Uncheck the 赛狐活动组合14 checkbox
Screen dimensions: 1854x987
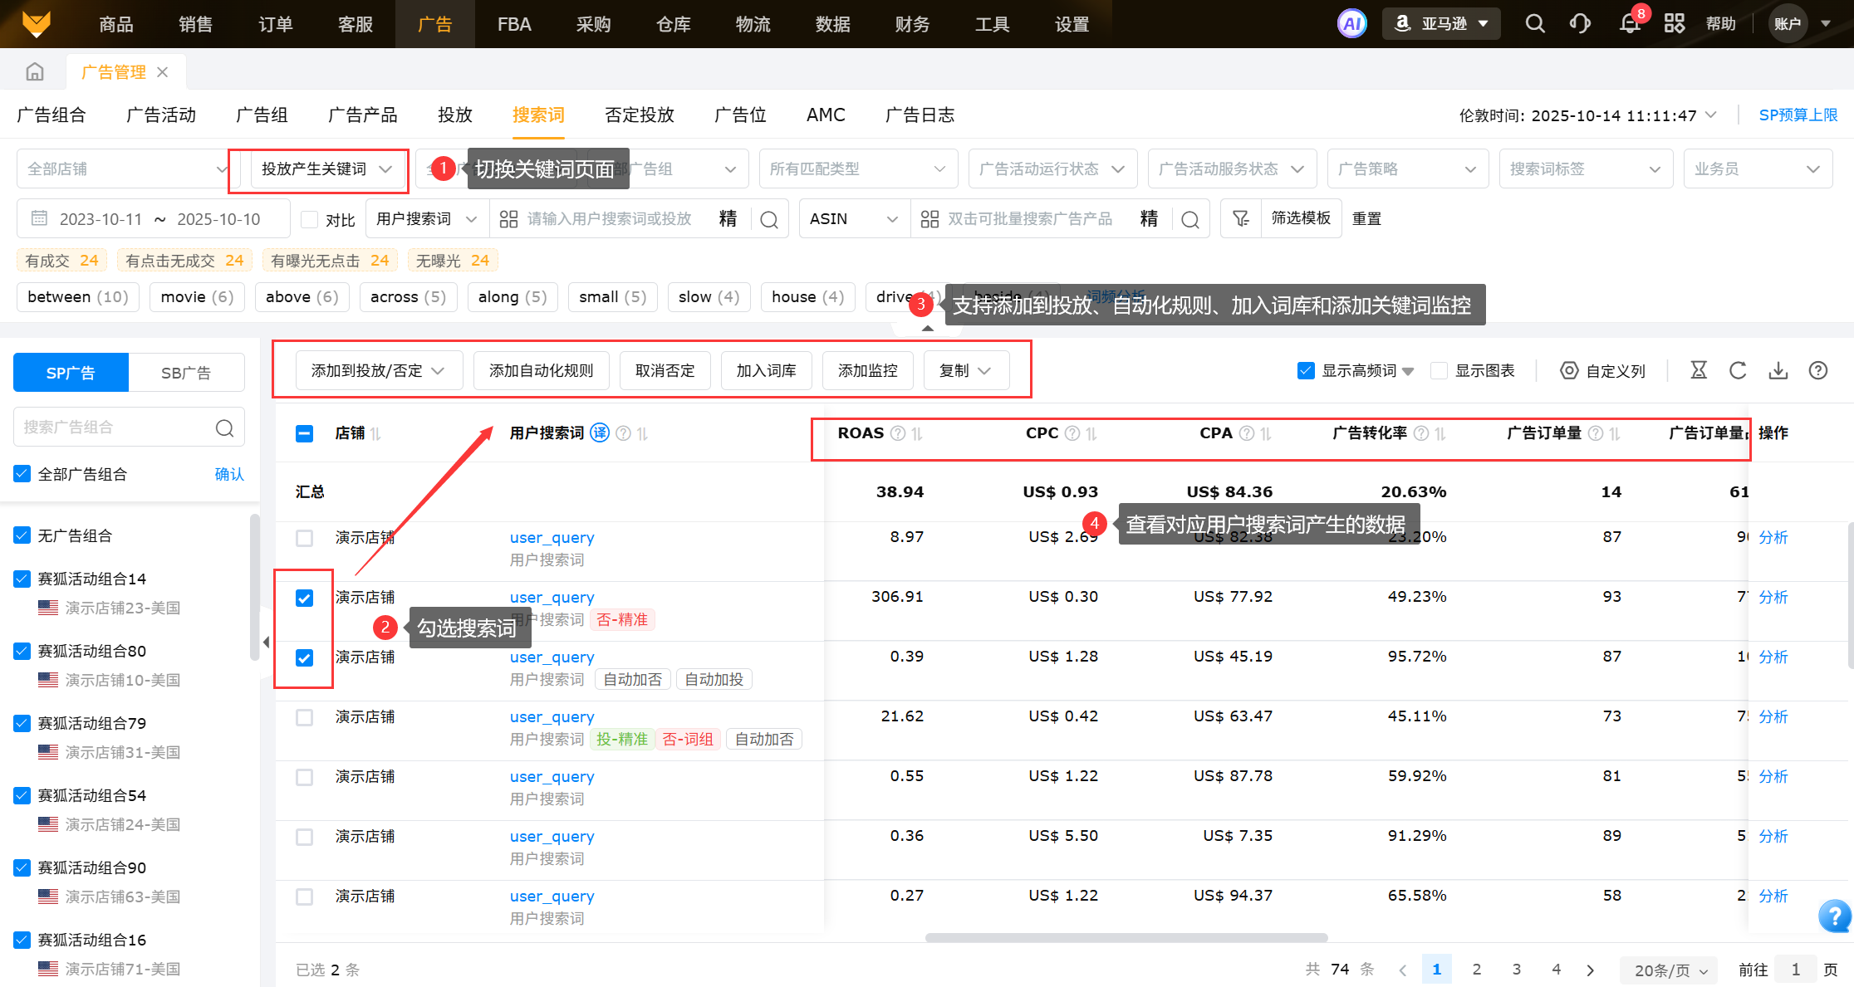22,579
